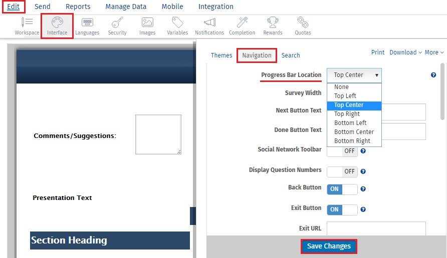Expand the Download menu

[405, 52]
